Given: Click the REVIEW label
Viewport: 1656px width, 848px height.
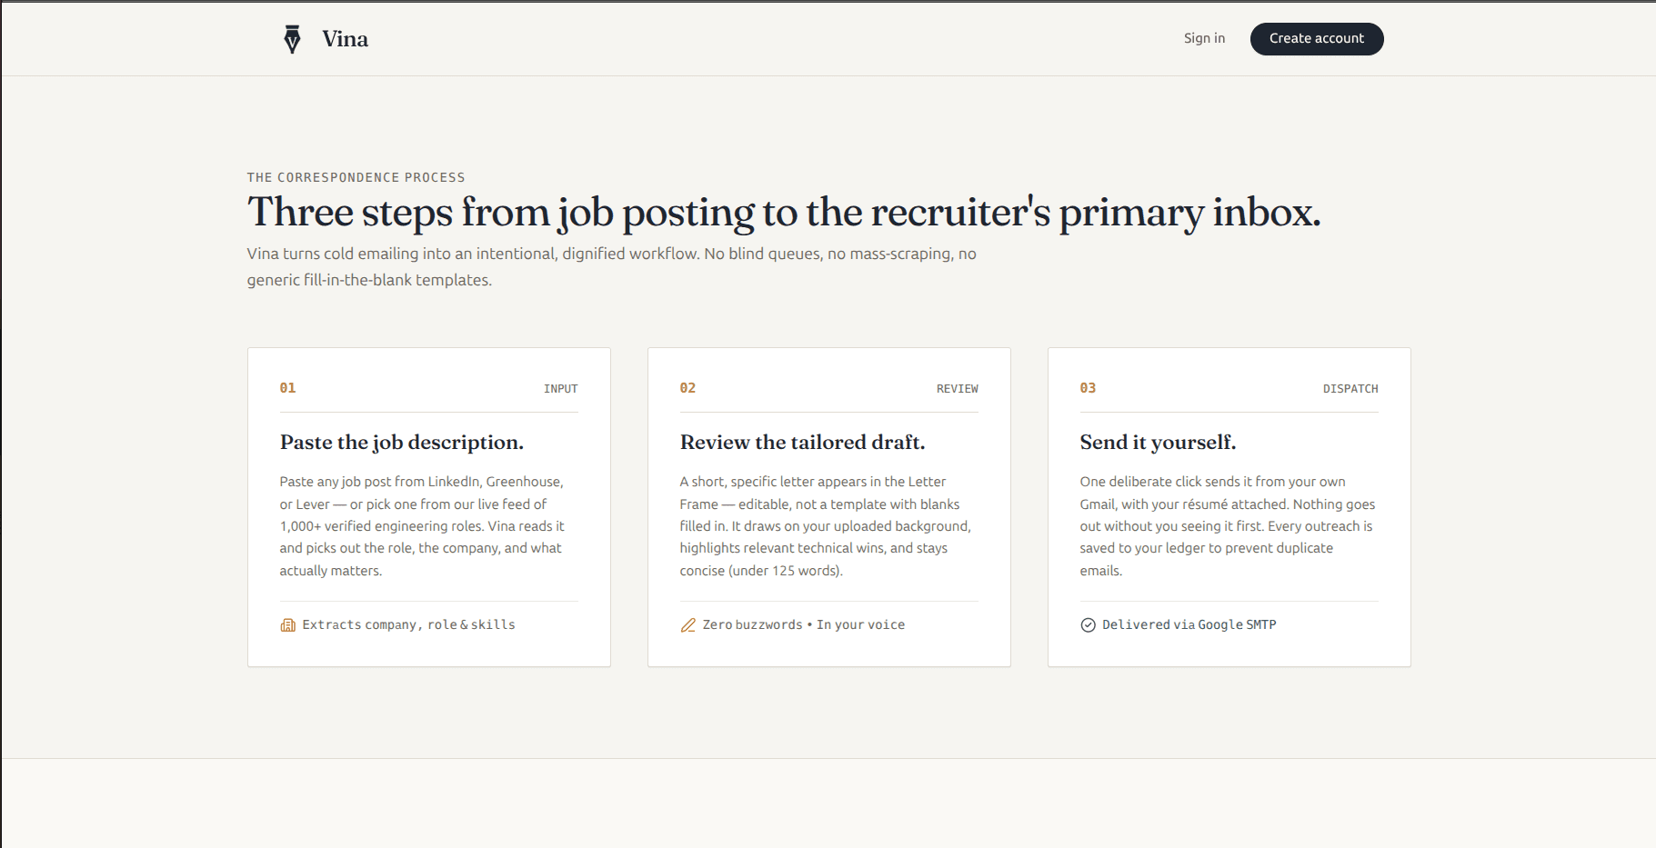Looking at the screenshot, I should pyautogui.click(x=958, y=389).
